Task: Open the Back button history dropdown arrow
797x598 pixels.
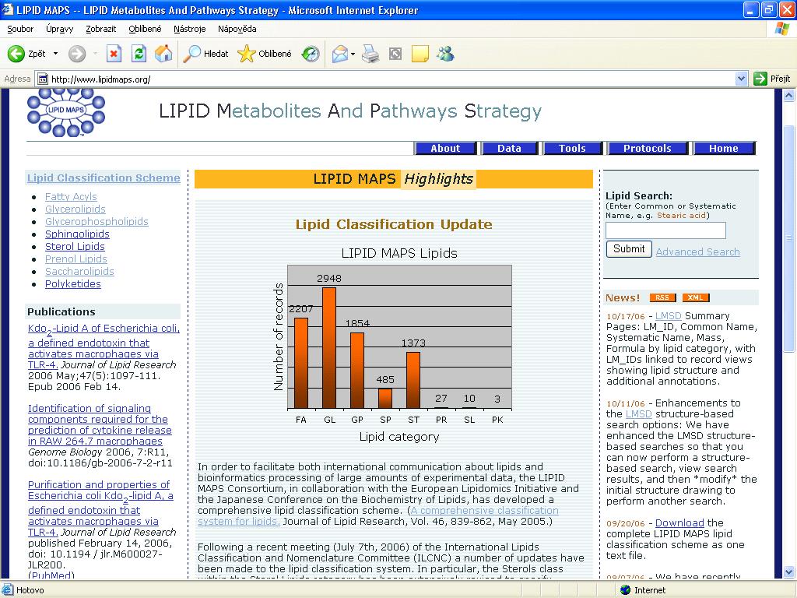Action: 55,54
